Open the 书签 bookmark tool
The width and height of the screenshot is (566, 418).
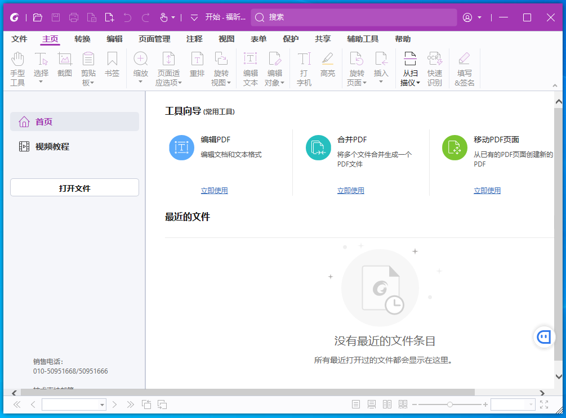112,64
